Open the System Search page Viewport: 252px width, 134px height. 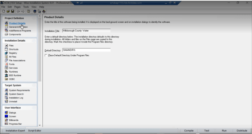pos(16,94)
